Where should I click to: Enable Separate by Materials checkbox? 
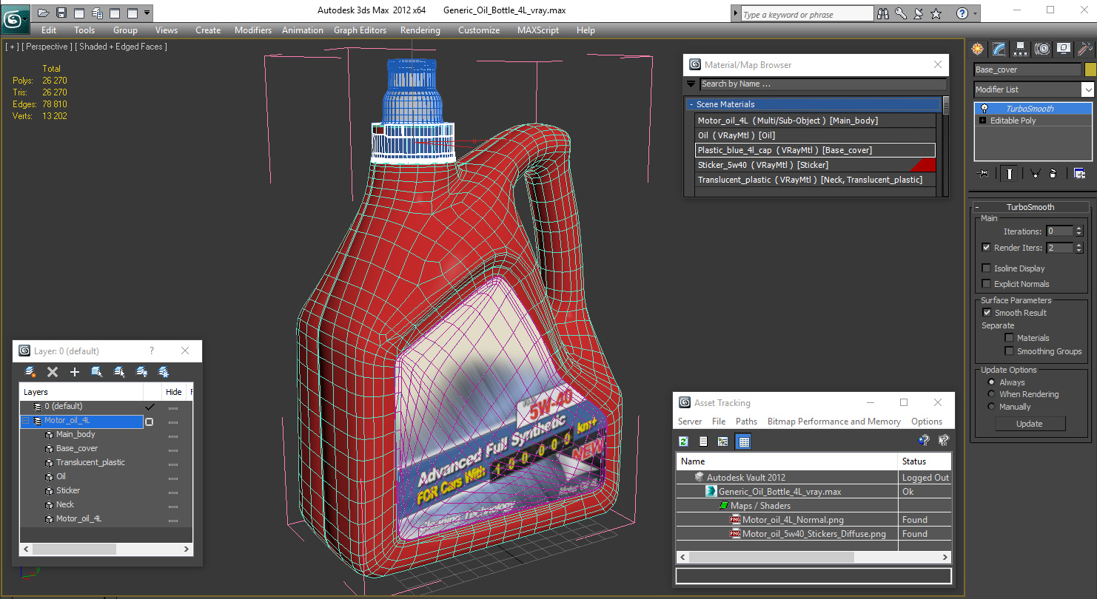(x=1009, y=338)
